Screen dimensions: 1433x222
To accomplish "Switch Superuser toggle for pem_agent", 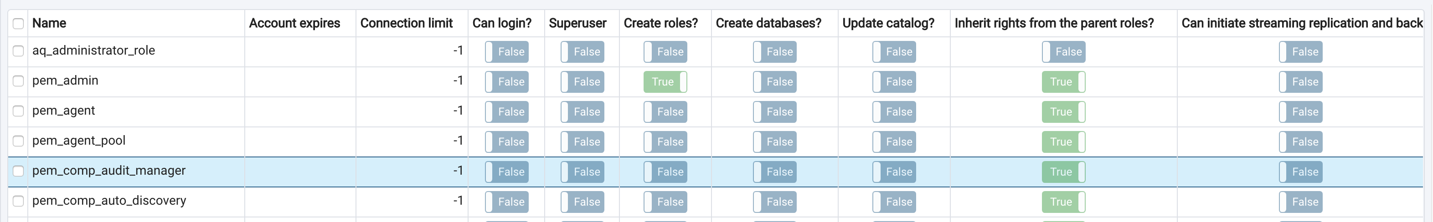I will [x=582, y=111].
